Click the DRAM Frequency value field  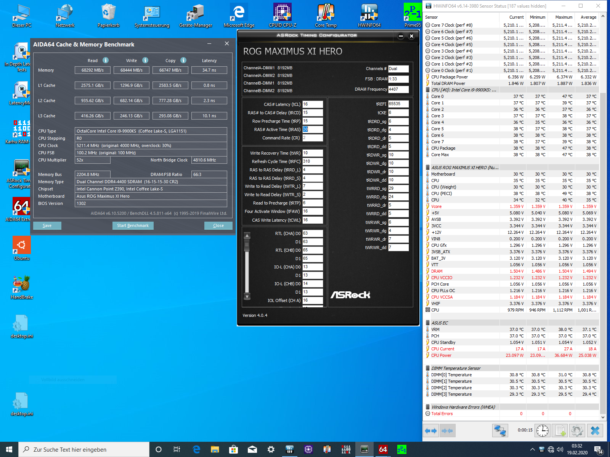(398, 89)
